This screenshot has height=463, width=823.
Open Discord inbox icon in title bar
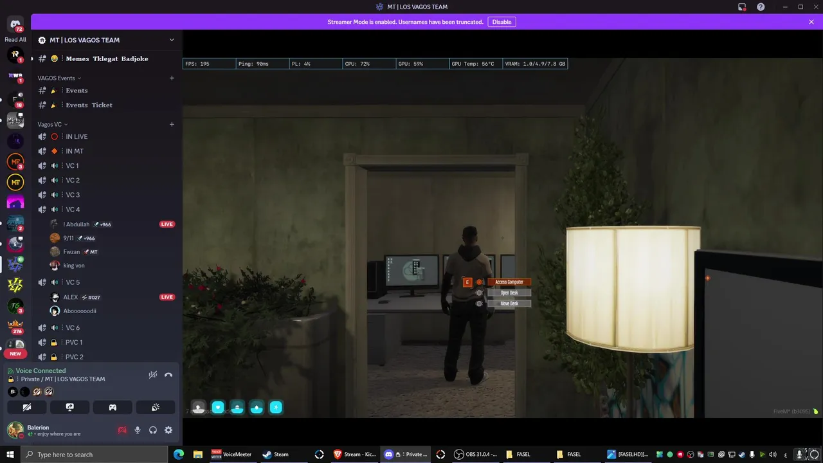click(742, 7)
